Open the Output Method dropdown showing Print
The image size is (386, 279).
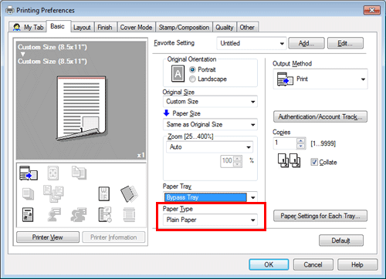320,79
